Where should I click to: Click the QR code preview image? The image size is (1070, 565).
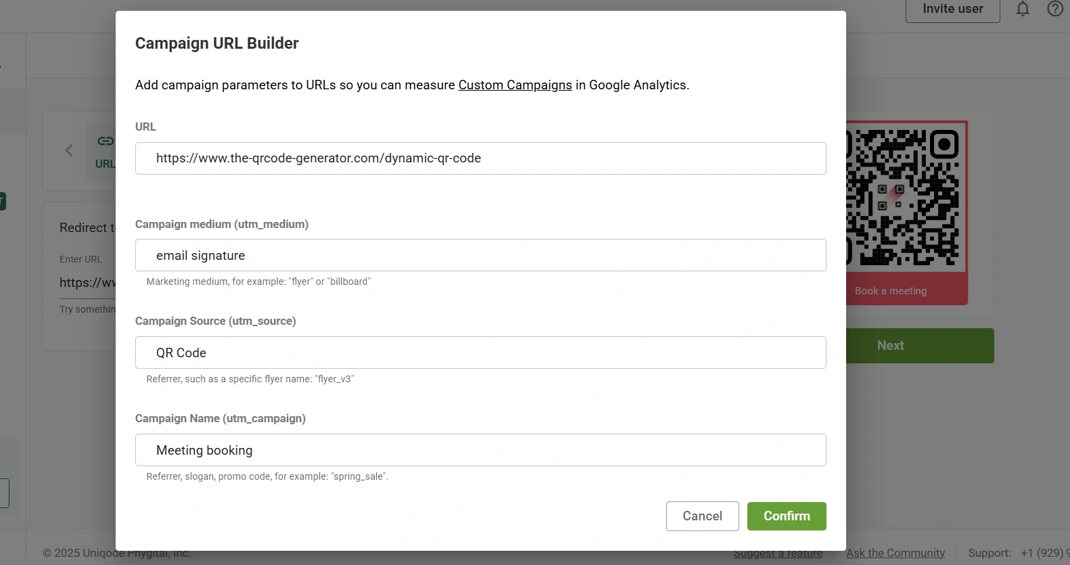[903, 198]
